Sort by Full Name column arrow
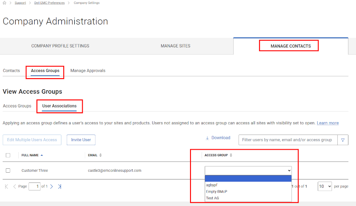 pyautogui.click(x=42, y=155)
